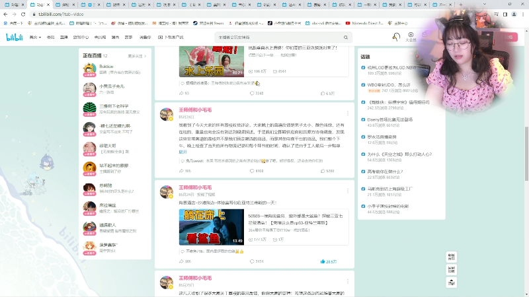Focus the bilibili search input field
This screenshot has width=529, height=297.
[279, 38]
